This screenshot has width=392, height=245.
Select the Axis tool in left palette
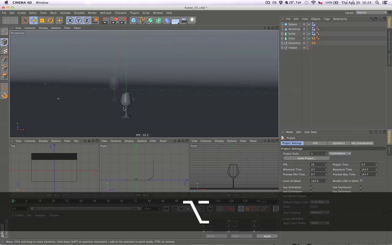coord(4,87)
